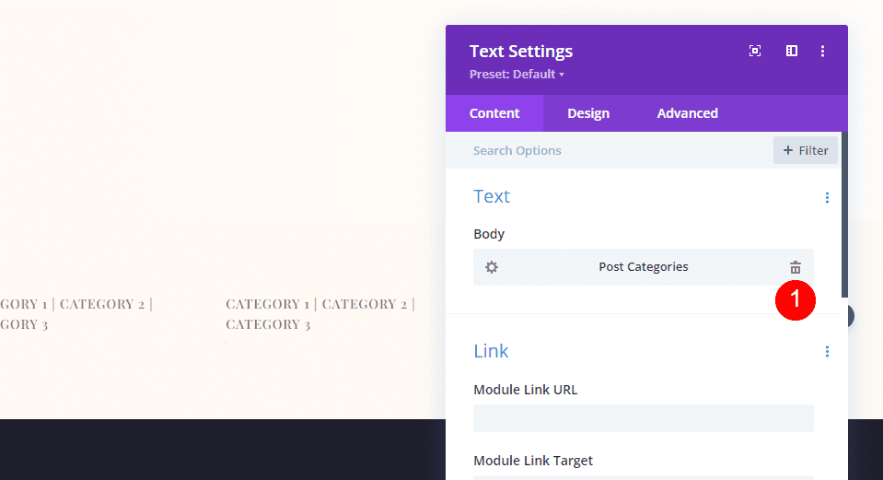The width and height of the screenshot is (883, 480).
Task: Click the settings panel scrollbar
Action: (x=844, y=212)
